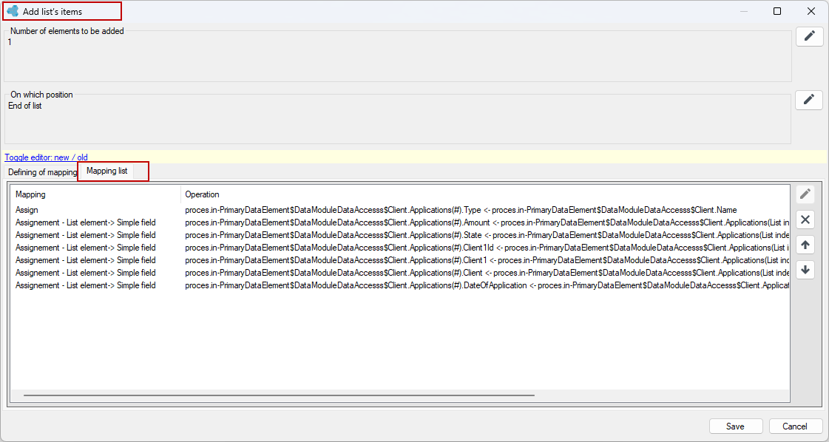The height and width of the screenshot is (442, 829).
Task: Delete selected mapping with the X icon
Action: pyautogui.click(x=805, y=220)
